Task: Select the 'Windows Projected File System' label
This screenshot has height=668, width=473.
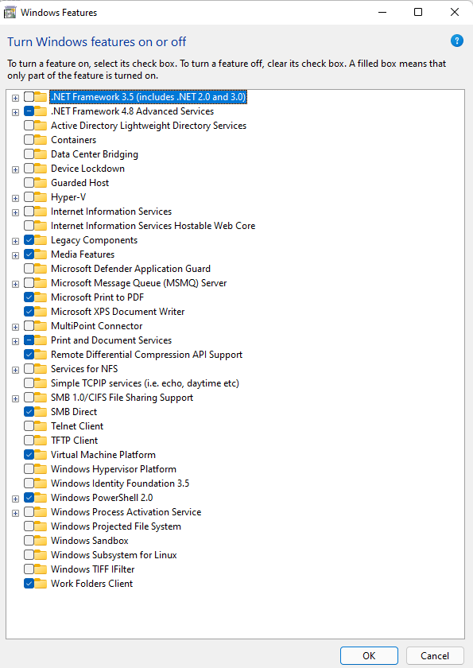Action: pyautogui.click(x=116, y=526)
